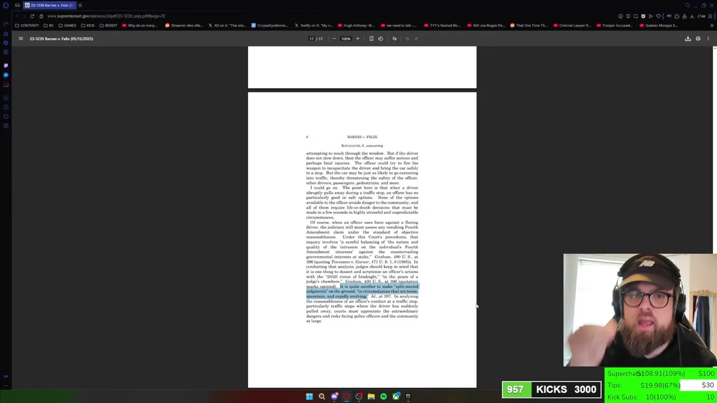
Task: Click the PDF title '23-1239 Barnes v. Felix (05/15/2025)'
Action: click(61, 39)
